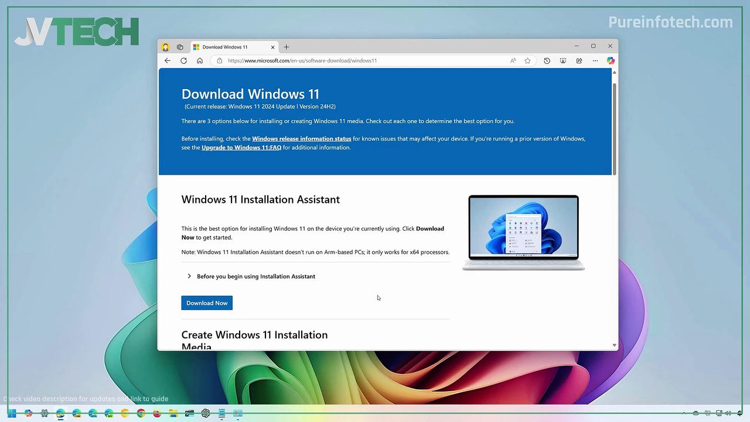The width and height of the screenshot is (750, 422).
Task: Click the Download Now button
Action: (x=207, y=303)
